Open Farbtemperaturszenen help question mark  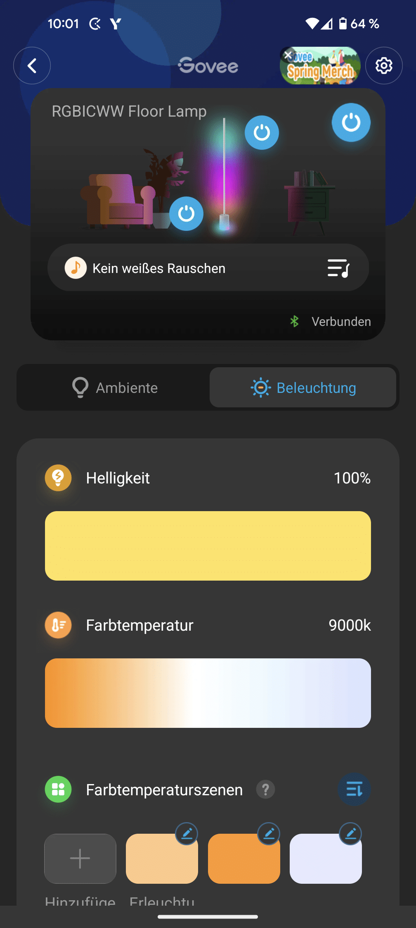265,789
